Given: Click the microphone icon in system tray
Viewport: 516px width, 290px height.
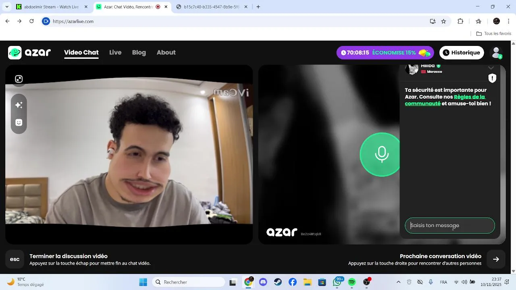Looking at the screenshot, I should (x=431, y=282).
